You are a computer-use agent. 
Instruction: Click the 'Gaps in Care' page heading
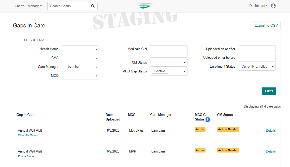(29, 25)
